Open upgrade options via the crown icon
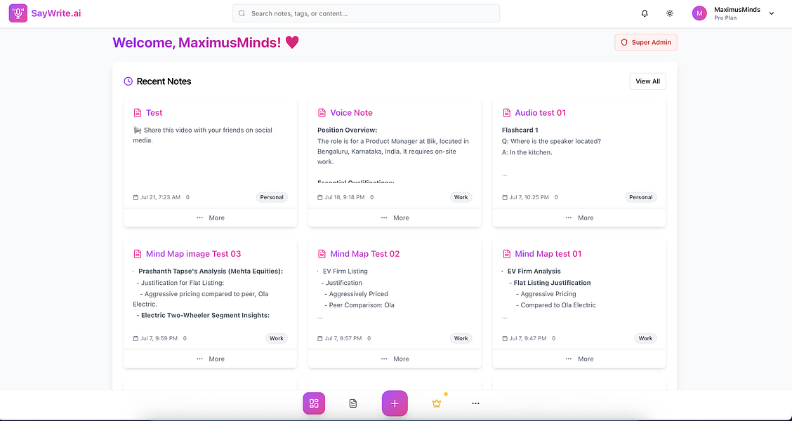The width and height of the screenshot is (792, 421). [436, 403]
